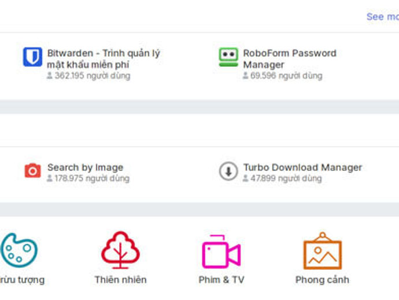This screenshot has width=399, height=300.
Task: Open the See more link
Action: click(x=382, y=17)
